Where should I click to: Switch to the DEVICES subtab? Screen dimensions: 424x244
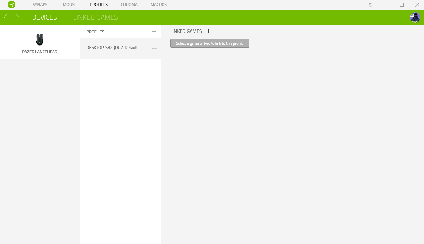coord(44,17)
